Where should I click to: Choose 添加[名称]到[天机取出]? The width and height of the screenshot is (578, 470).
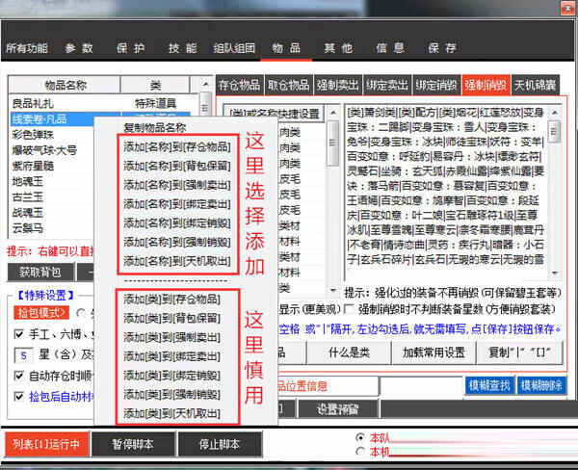pyautogui.click(x=177, y=261)
